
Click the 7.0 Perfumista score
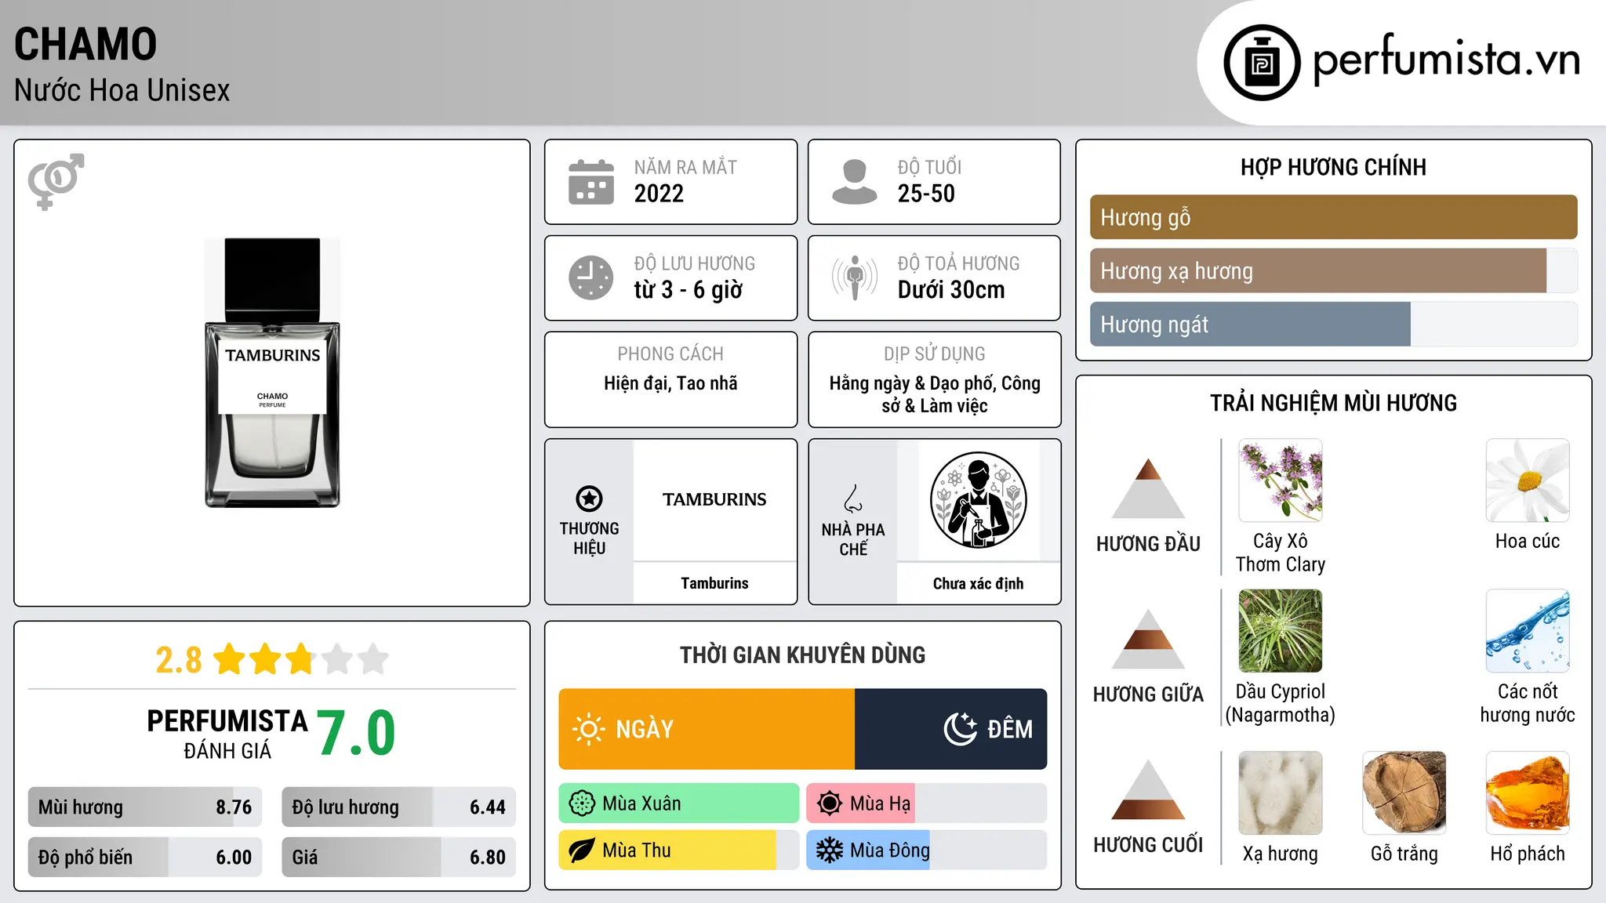[x=357, y=733]
